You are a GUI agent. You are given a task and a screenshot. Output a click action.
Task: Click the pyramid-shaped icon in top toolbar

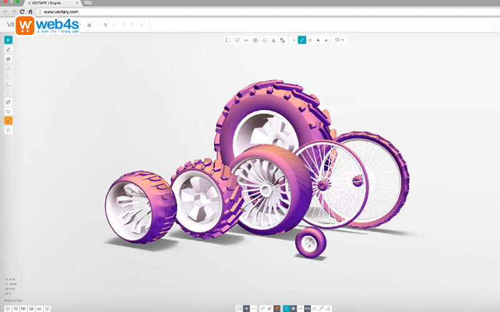[x=274, y=40]
